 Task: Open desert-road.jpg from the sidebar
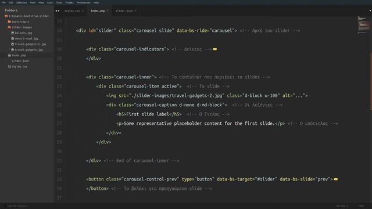(26, 38)
